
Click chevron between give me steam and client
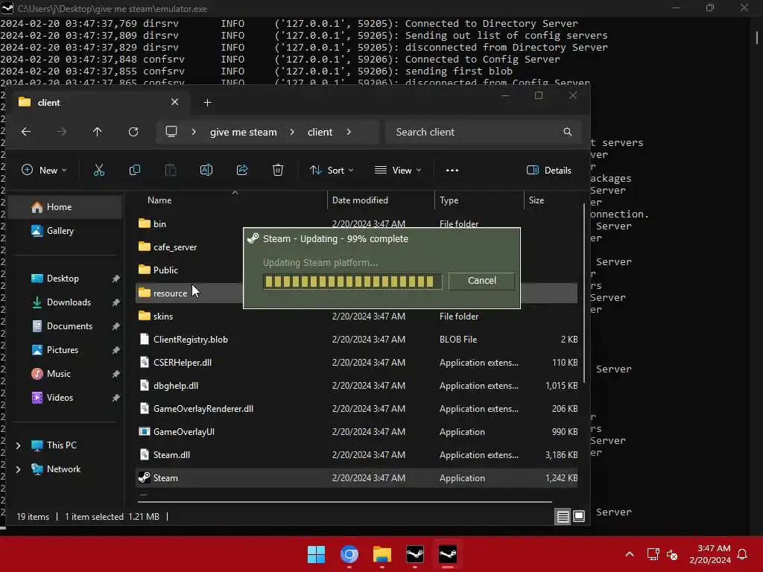pyautogui.click(x=292, y=133)
